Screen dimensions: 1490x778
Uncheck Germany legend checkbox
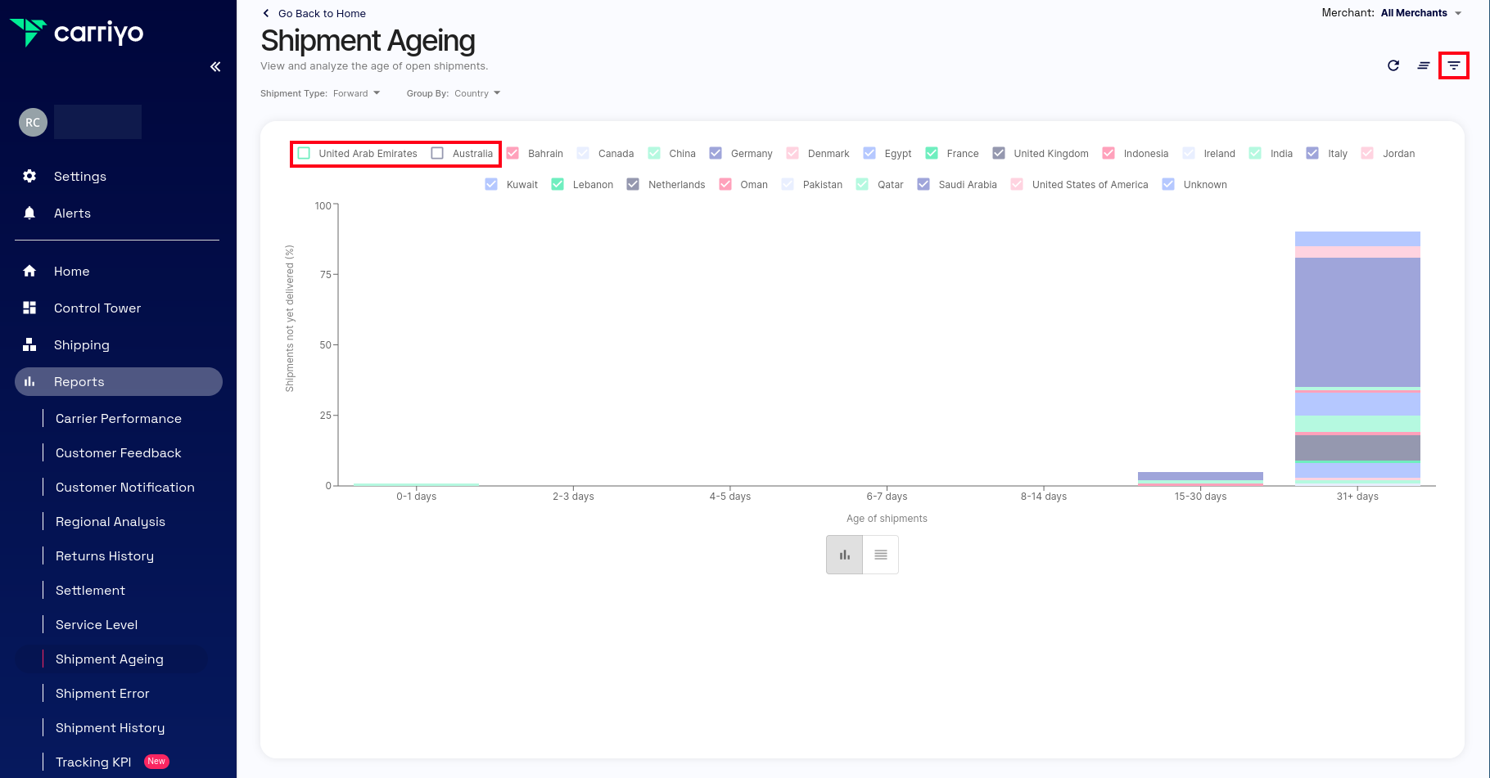[716, 153]
